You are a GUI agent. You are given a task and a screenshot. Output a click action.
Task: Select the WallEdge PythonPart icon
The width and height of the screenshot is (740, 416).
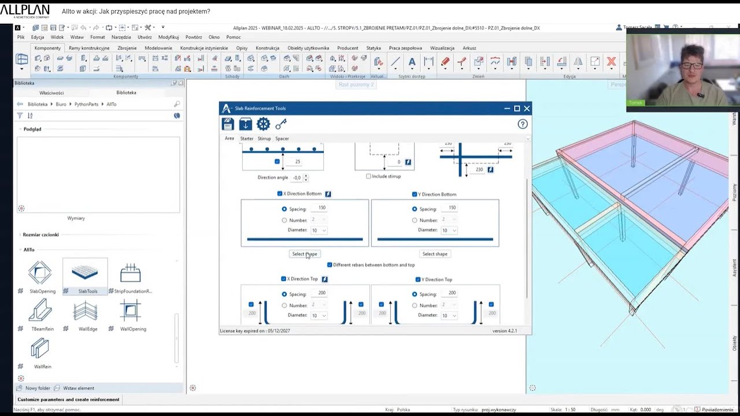point(85,311)
